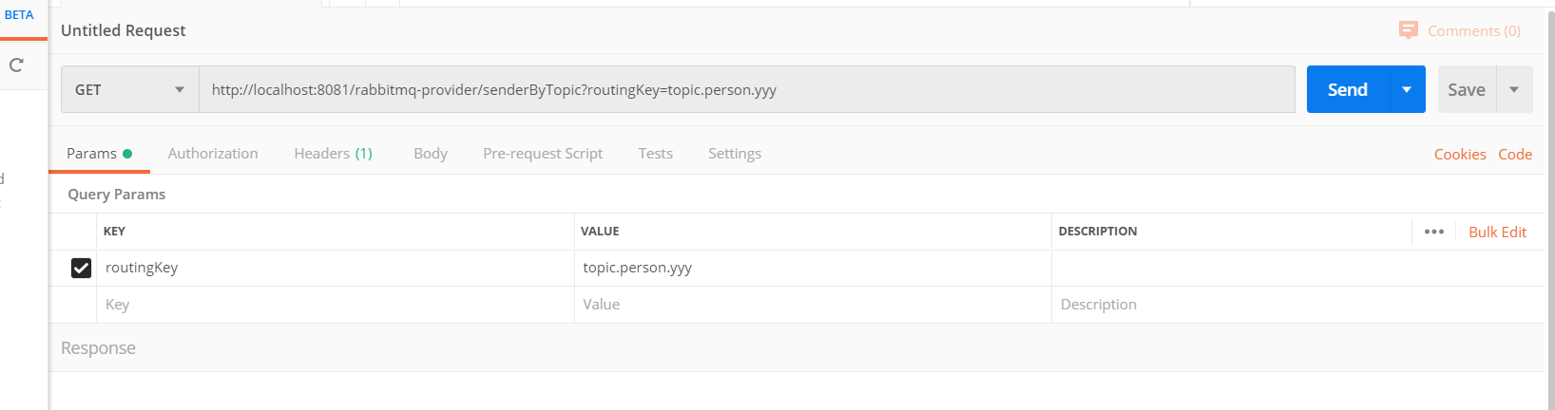This screenshot has width=1555, height=410.
Task: Click the Save button
Action: [x=1466, y=90]
